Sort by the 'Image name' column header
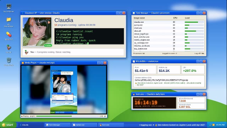 tap(139, 18)
